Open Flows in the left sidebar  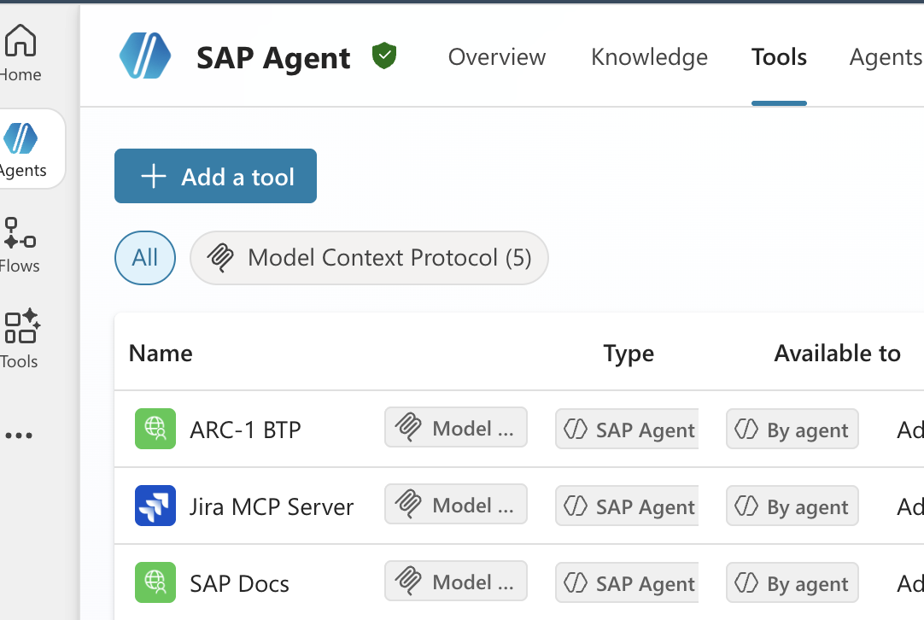[20, 245]
